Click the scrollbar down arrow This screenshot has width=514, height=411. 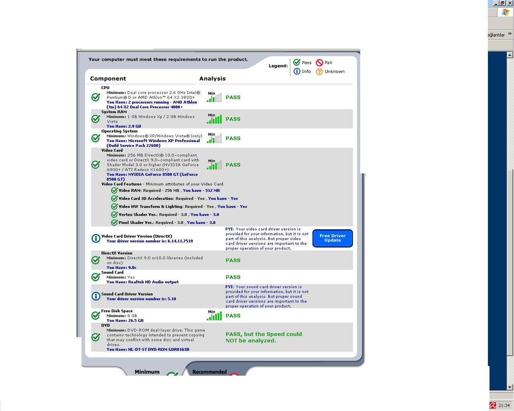pos(510,387)
